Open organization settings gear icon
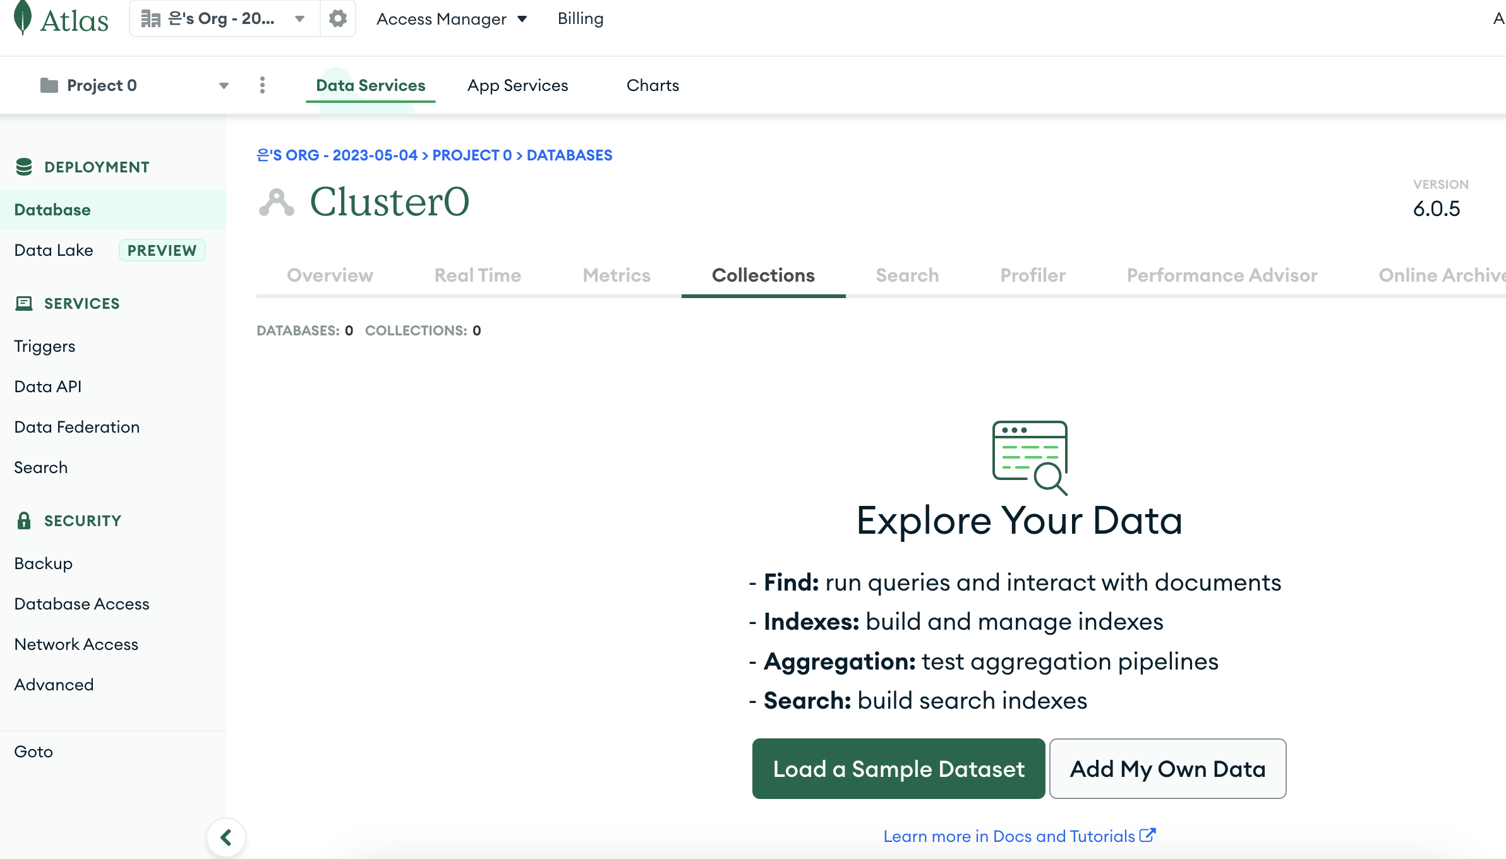 [338, 18]
